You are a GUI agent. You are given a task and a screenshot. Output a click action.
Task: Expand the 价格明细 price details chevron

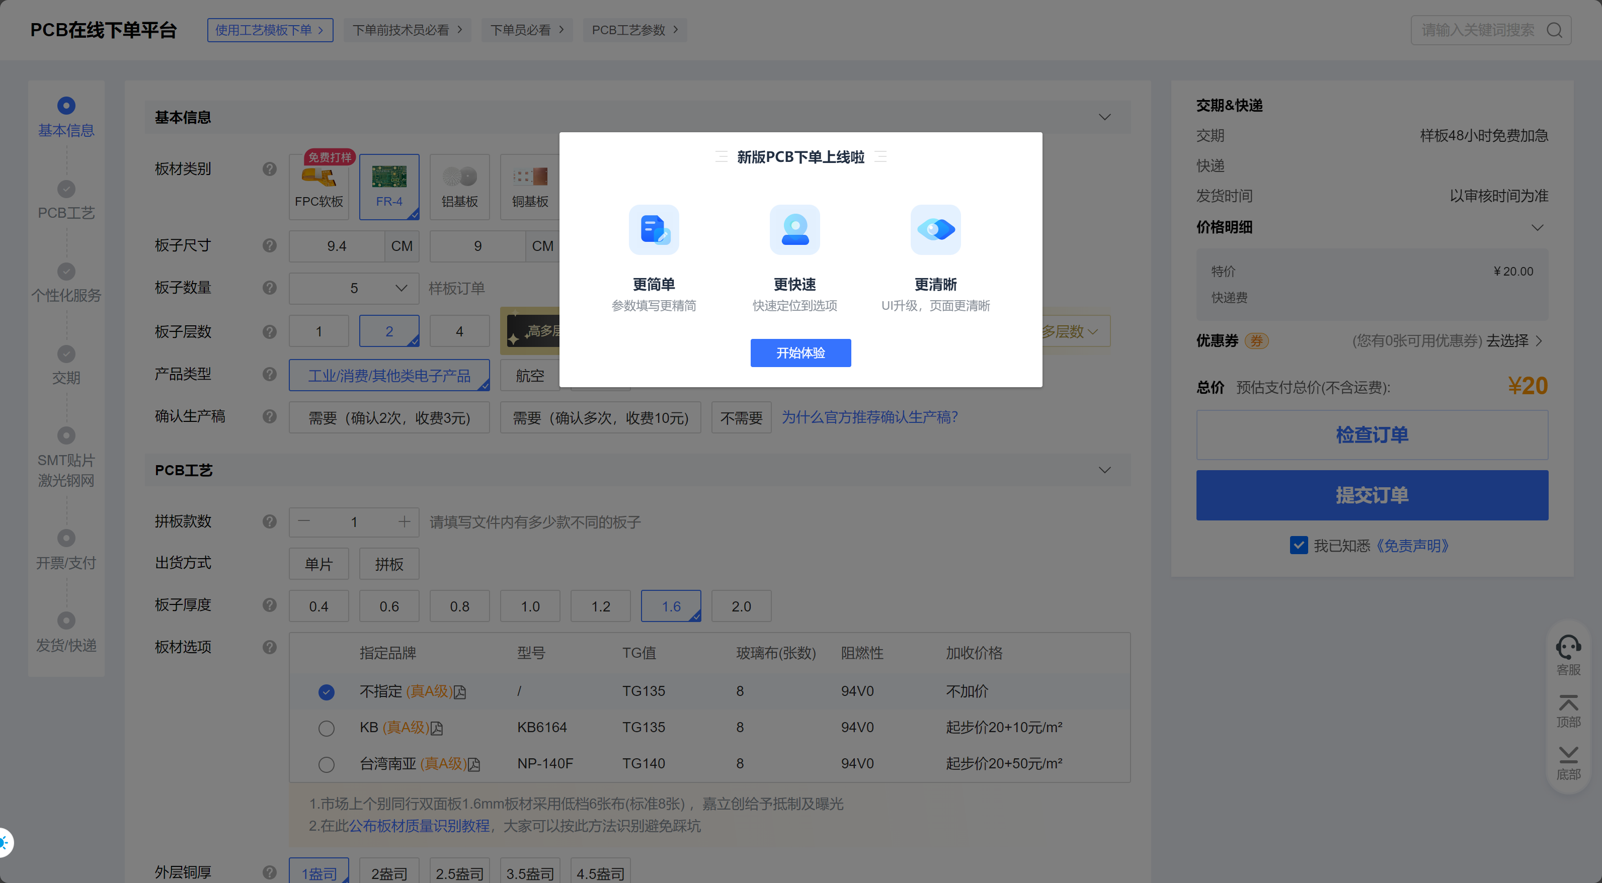tap(1537, 227)
